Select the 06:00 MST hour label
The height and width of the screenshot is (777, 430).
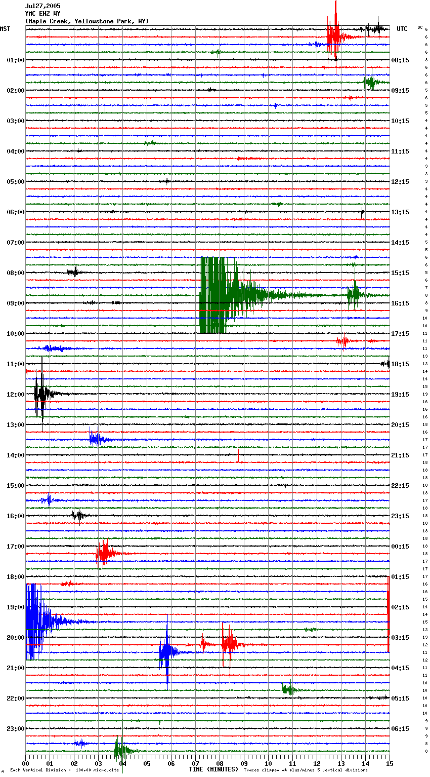click(x=16, y=212)
